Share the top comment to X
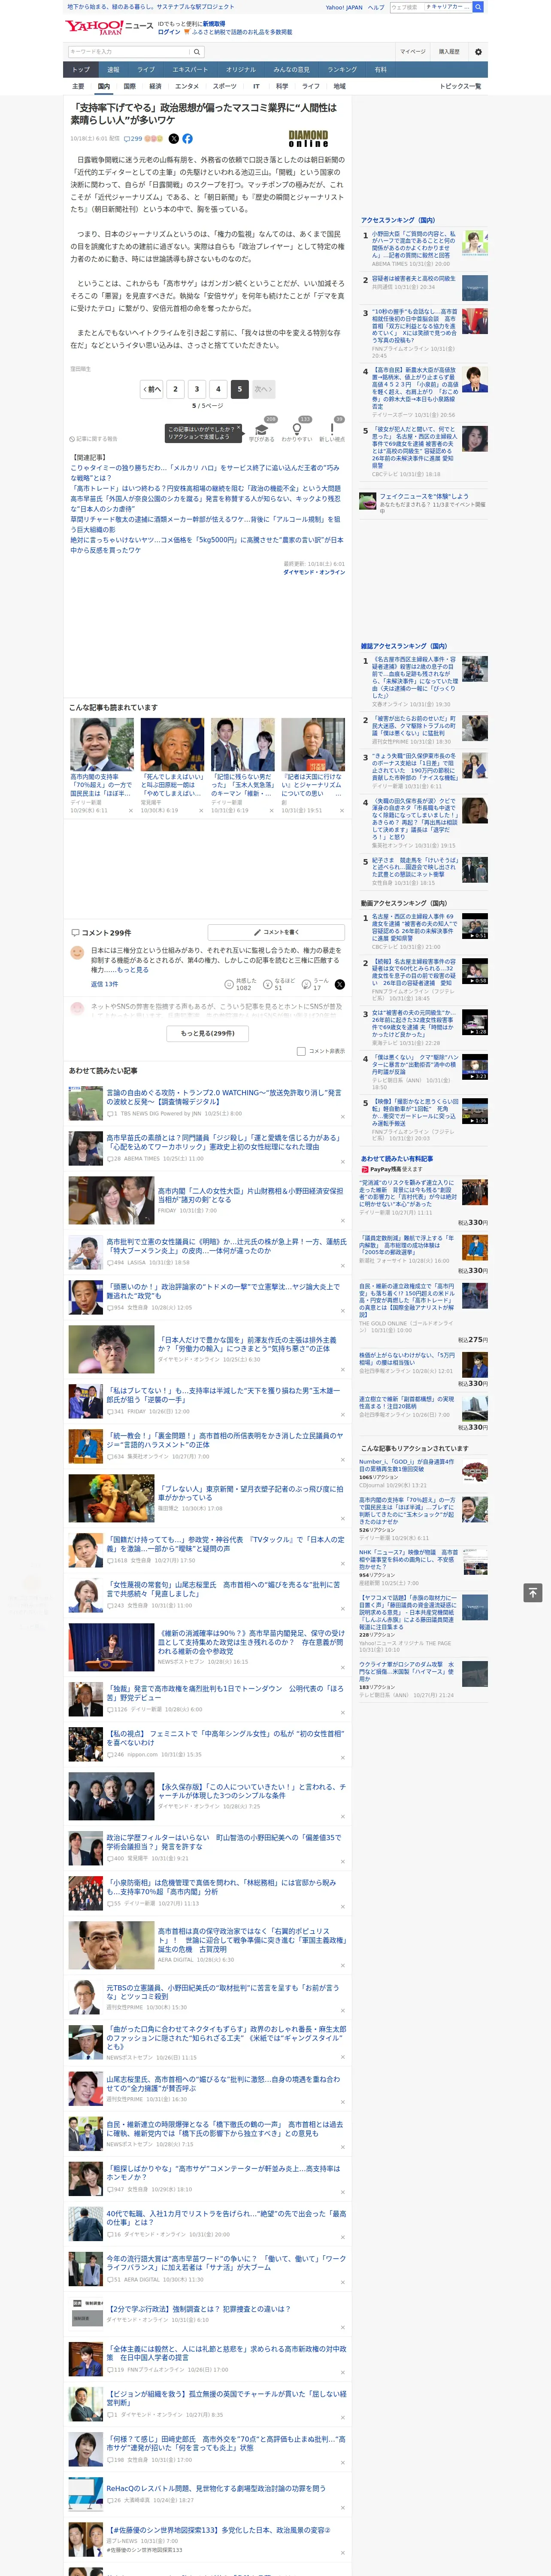The width and height of the screenshot is (551, 2576). point(340,985)
